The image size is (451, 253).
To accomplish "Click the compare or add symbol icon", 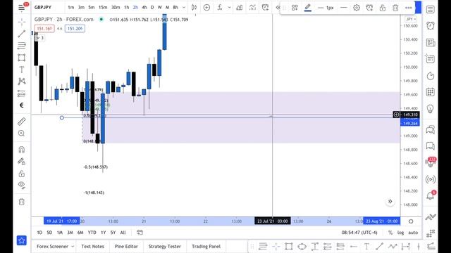I will pos(206,8).
